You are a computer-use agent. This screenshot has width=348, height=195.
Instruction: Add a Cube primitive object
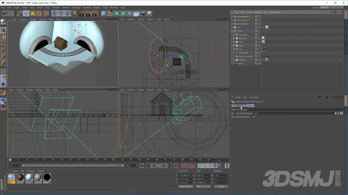104,13
